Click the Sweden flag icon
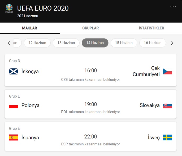 [x=167, y=137]
